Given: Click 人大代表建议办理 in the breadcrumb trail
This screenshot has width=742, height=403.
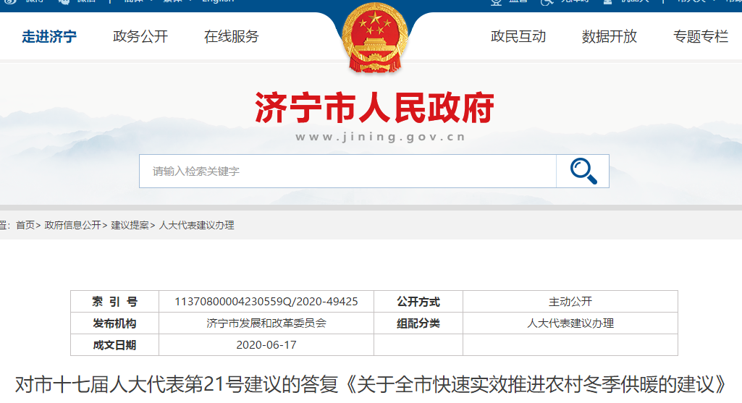Looking at the screenshot, I should tap(196, 226).
